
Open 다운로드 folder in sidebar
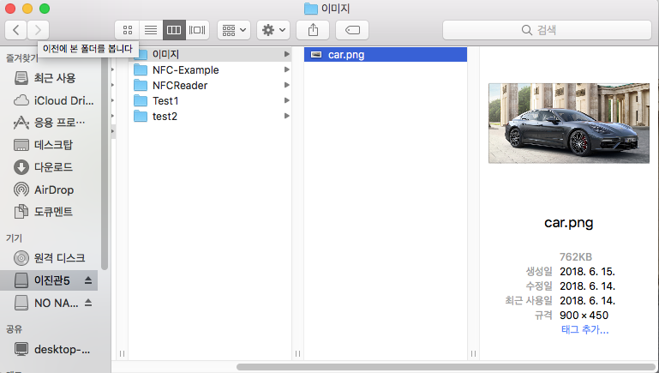click(53, 167)
